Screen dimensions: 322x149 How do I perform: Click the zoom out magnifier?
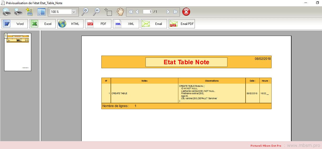[97, 12]
